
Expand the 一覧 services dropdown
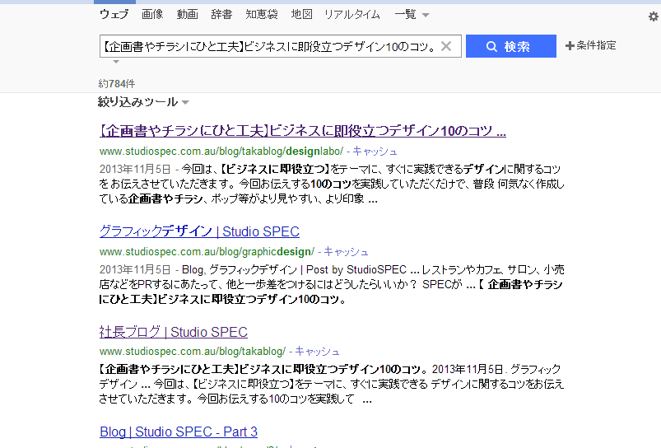click(412, 15)
